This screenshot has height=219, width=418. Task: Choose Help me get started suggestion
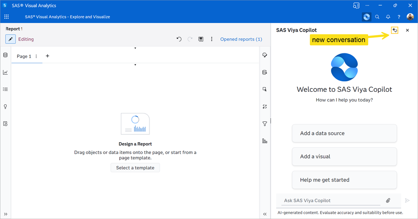click(344, 180)
